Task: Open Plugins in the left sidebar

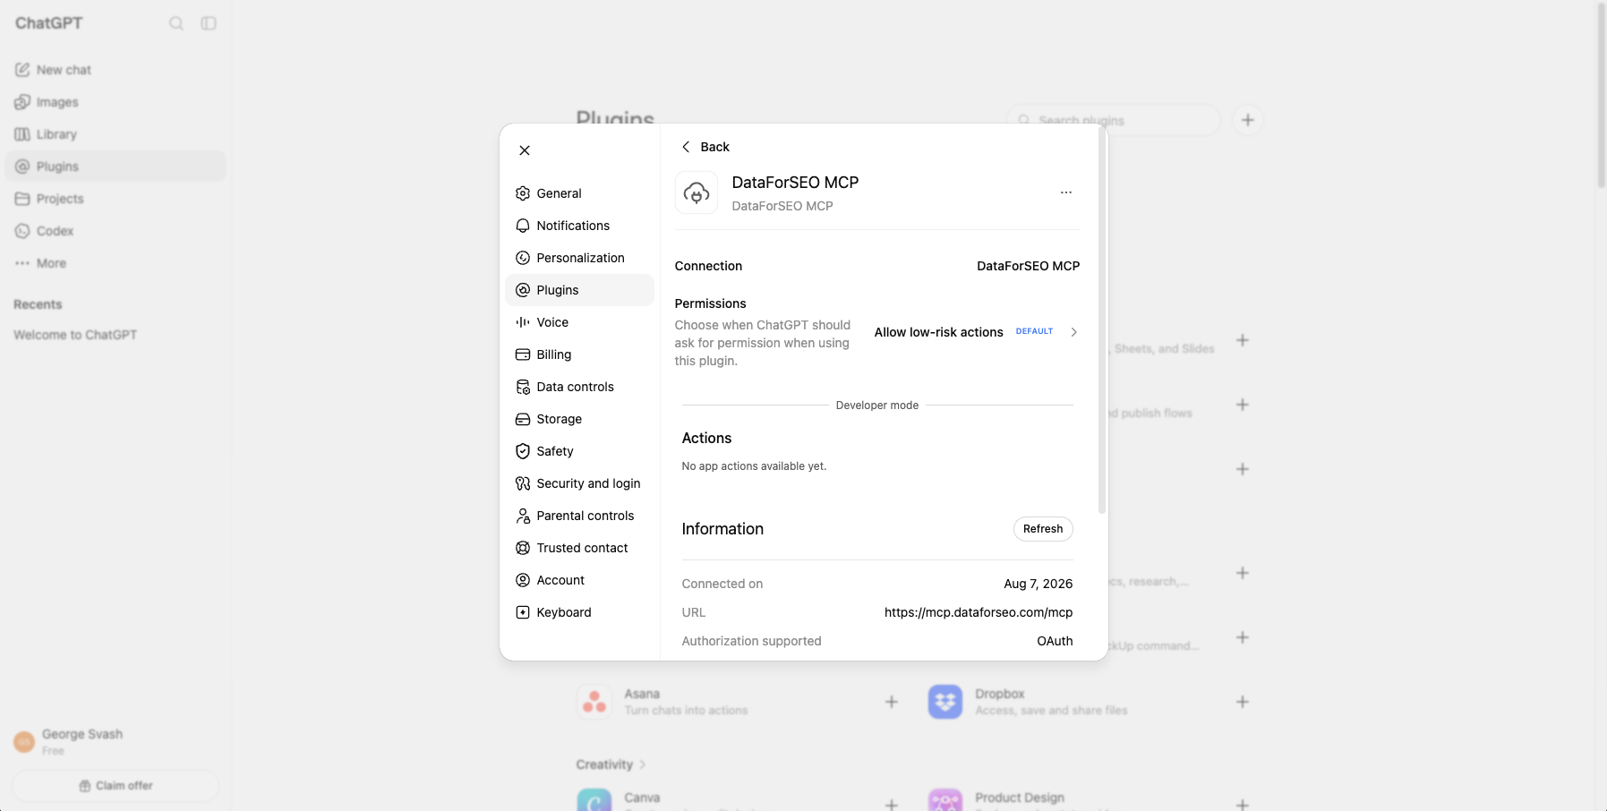Action: pos(116,166)
